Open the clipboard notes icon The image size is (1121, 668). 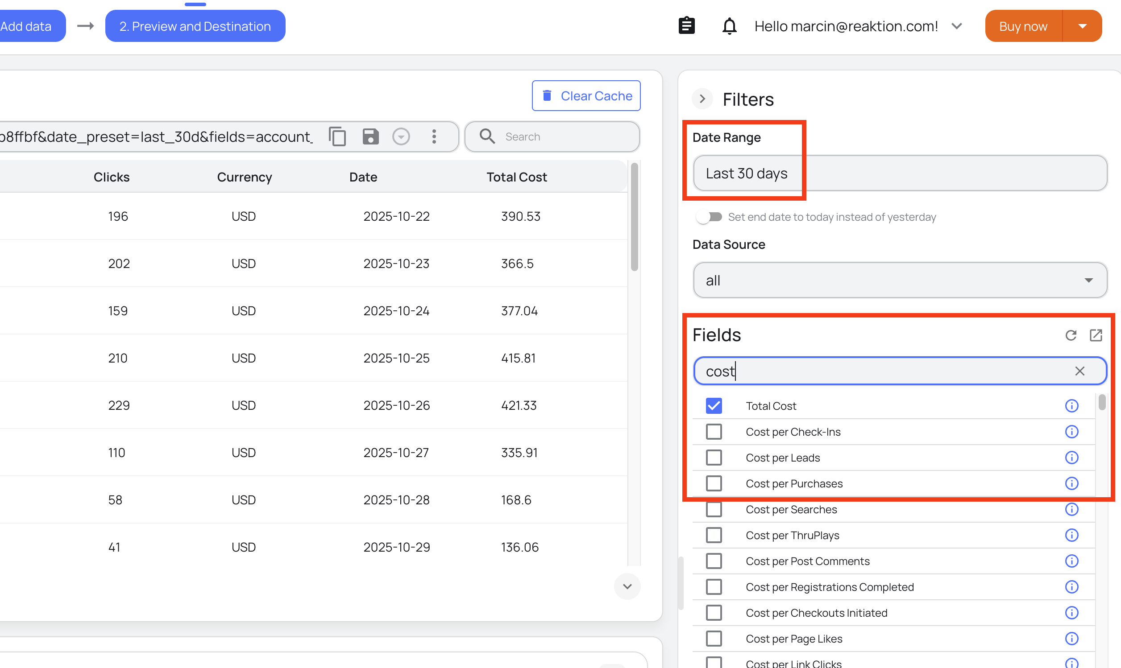point(686,26)
